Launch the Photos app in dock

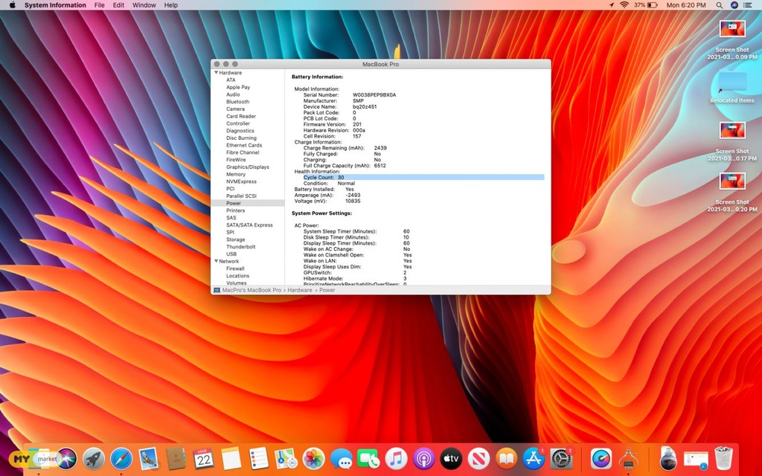(314, 458)
